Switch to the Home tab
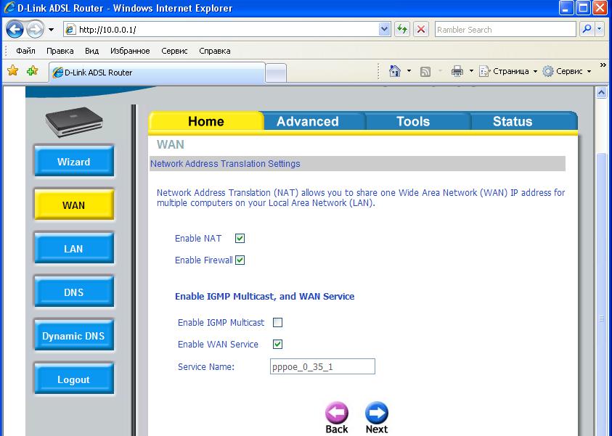Image resolution: width=612 pixels, height=436 pixels. (205, 121)
